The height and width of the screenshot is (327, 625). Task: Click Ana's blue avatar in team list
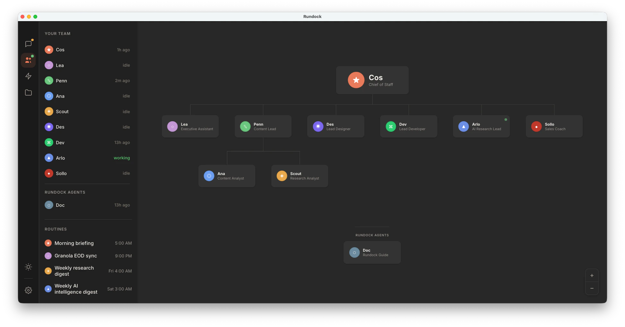click(x=49, y=96)
